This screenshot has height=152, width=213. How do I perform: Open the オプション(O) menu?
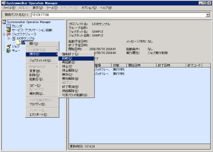(89, 8)
